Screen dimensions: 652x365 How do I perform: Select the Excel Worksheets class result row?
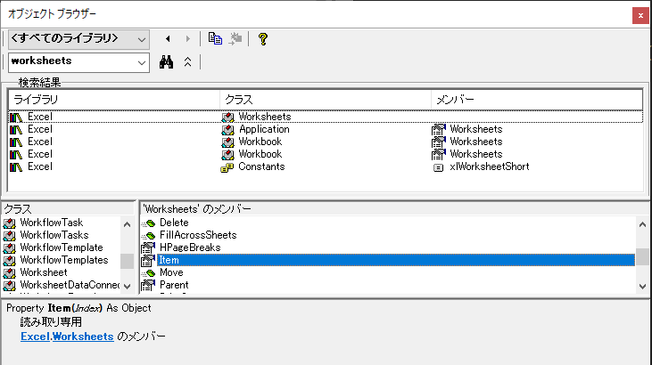click(x=326, y=117)
